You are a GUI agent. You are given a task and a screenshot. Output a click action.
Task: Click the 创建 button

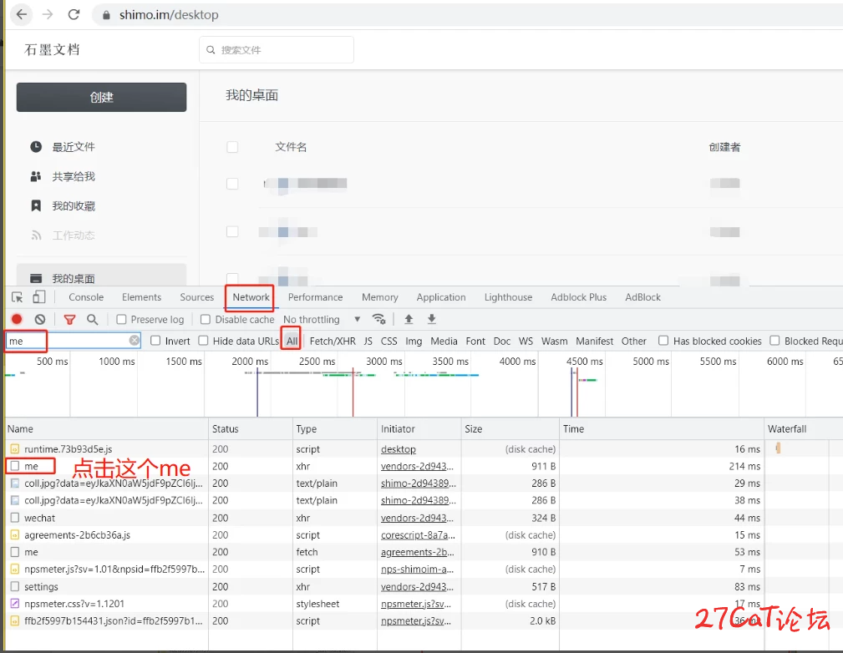pyautogui.click(x=102, y=97)
